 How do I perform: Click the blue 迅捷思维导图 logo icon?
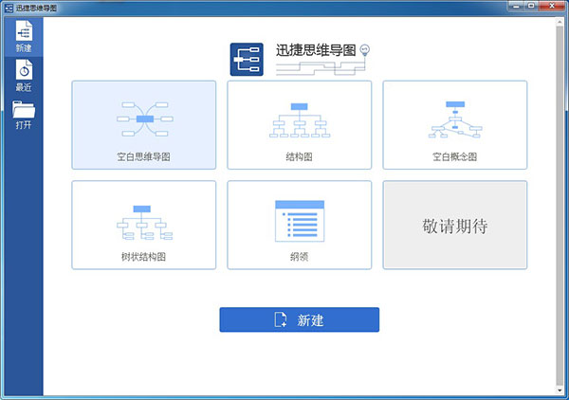(x=247, y=59)
